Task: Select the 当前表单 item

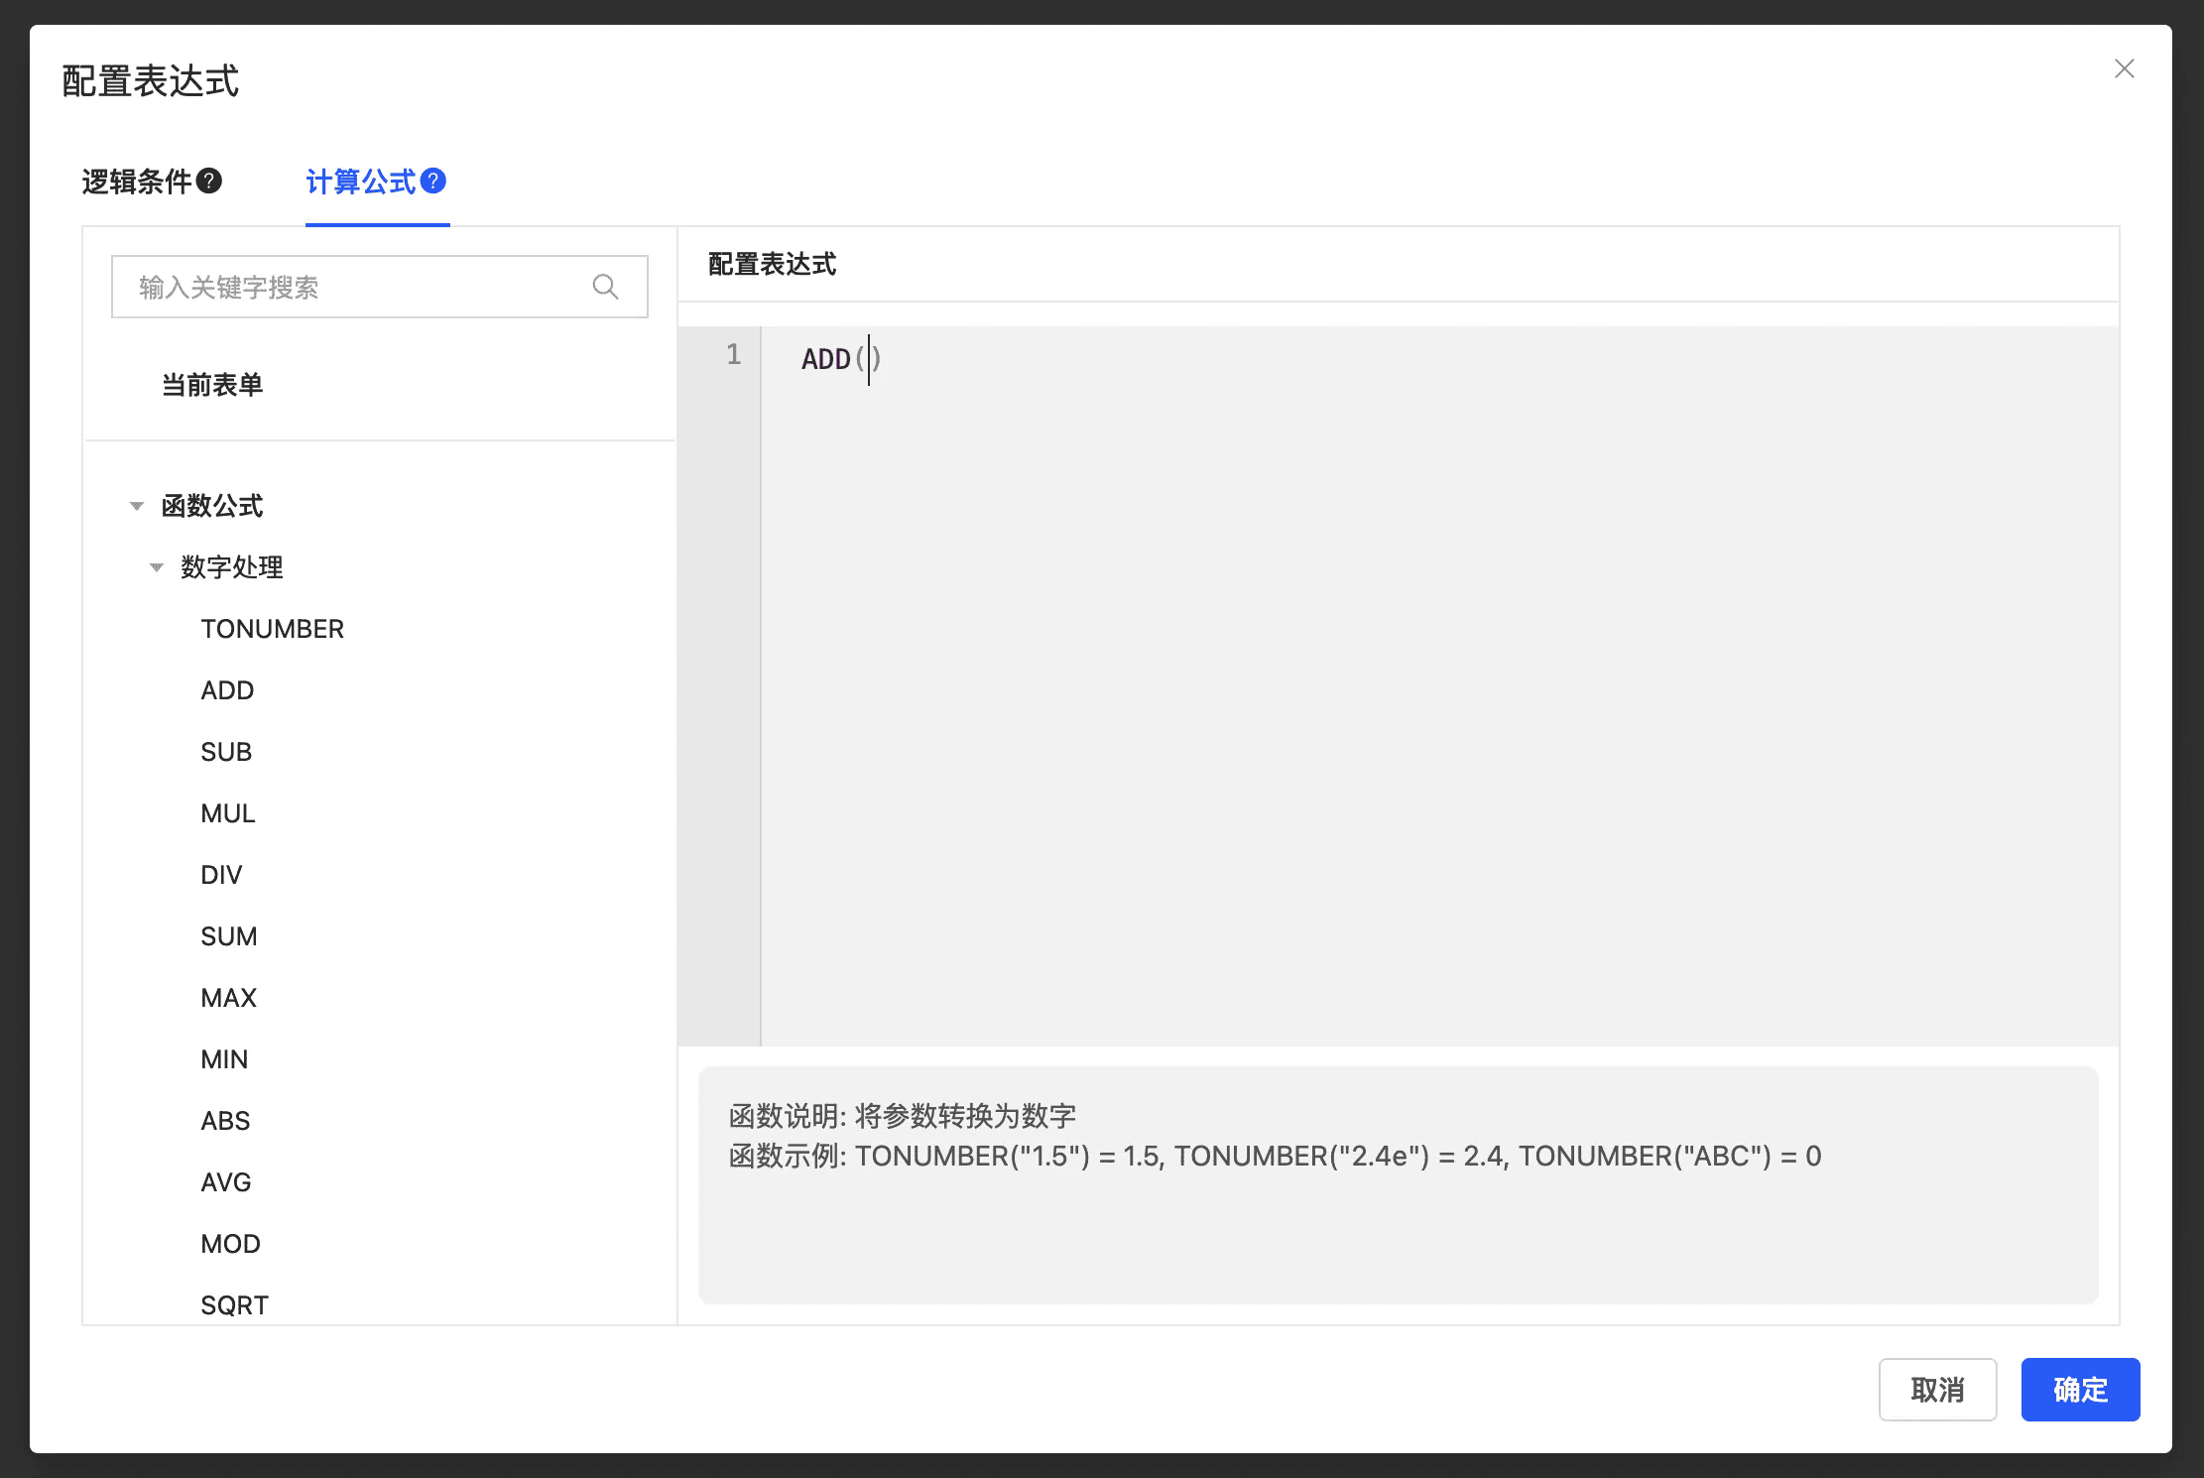Action: 212,385
